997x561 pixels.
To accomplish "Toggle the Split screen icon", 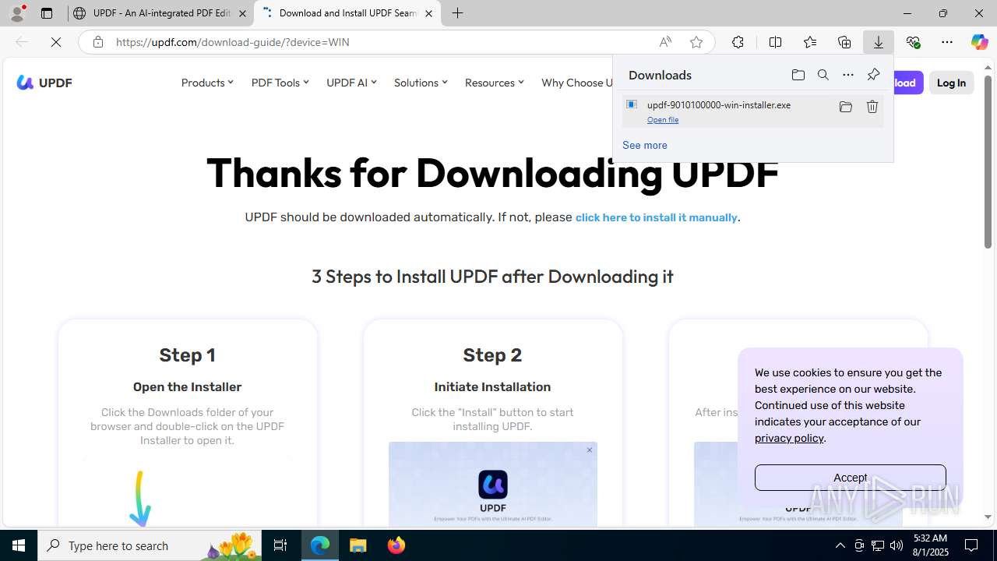I will pos(775,42).
